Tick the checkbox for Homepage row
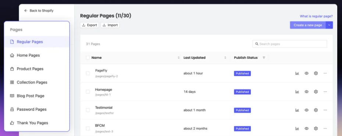Image resolution: width=342 pixels, height=136 pixels. coord(88,92)
